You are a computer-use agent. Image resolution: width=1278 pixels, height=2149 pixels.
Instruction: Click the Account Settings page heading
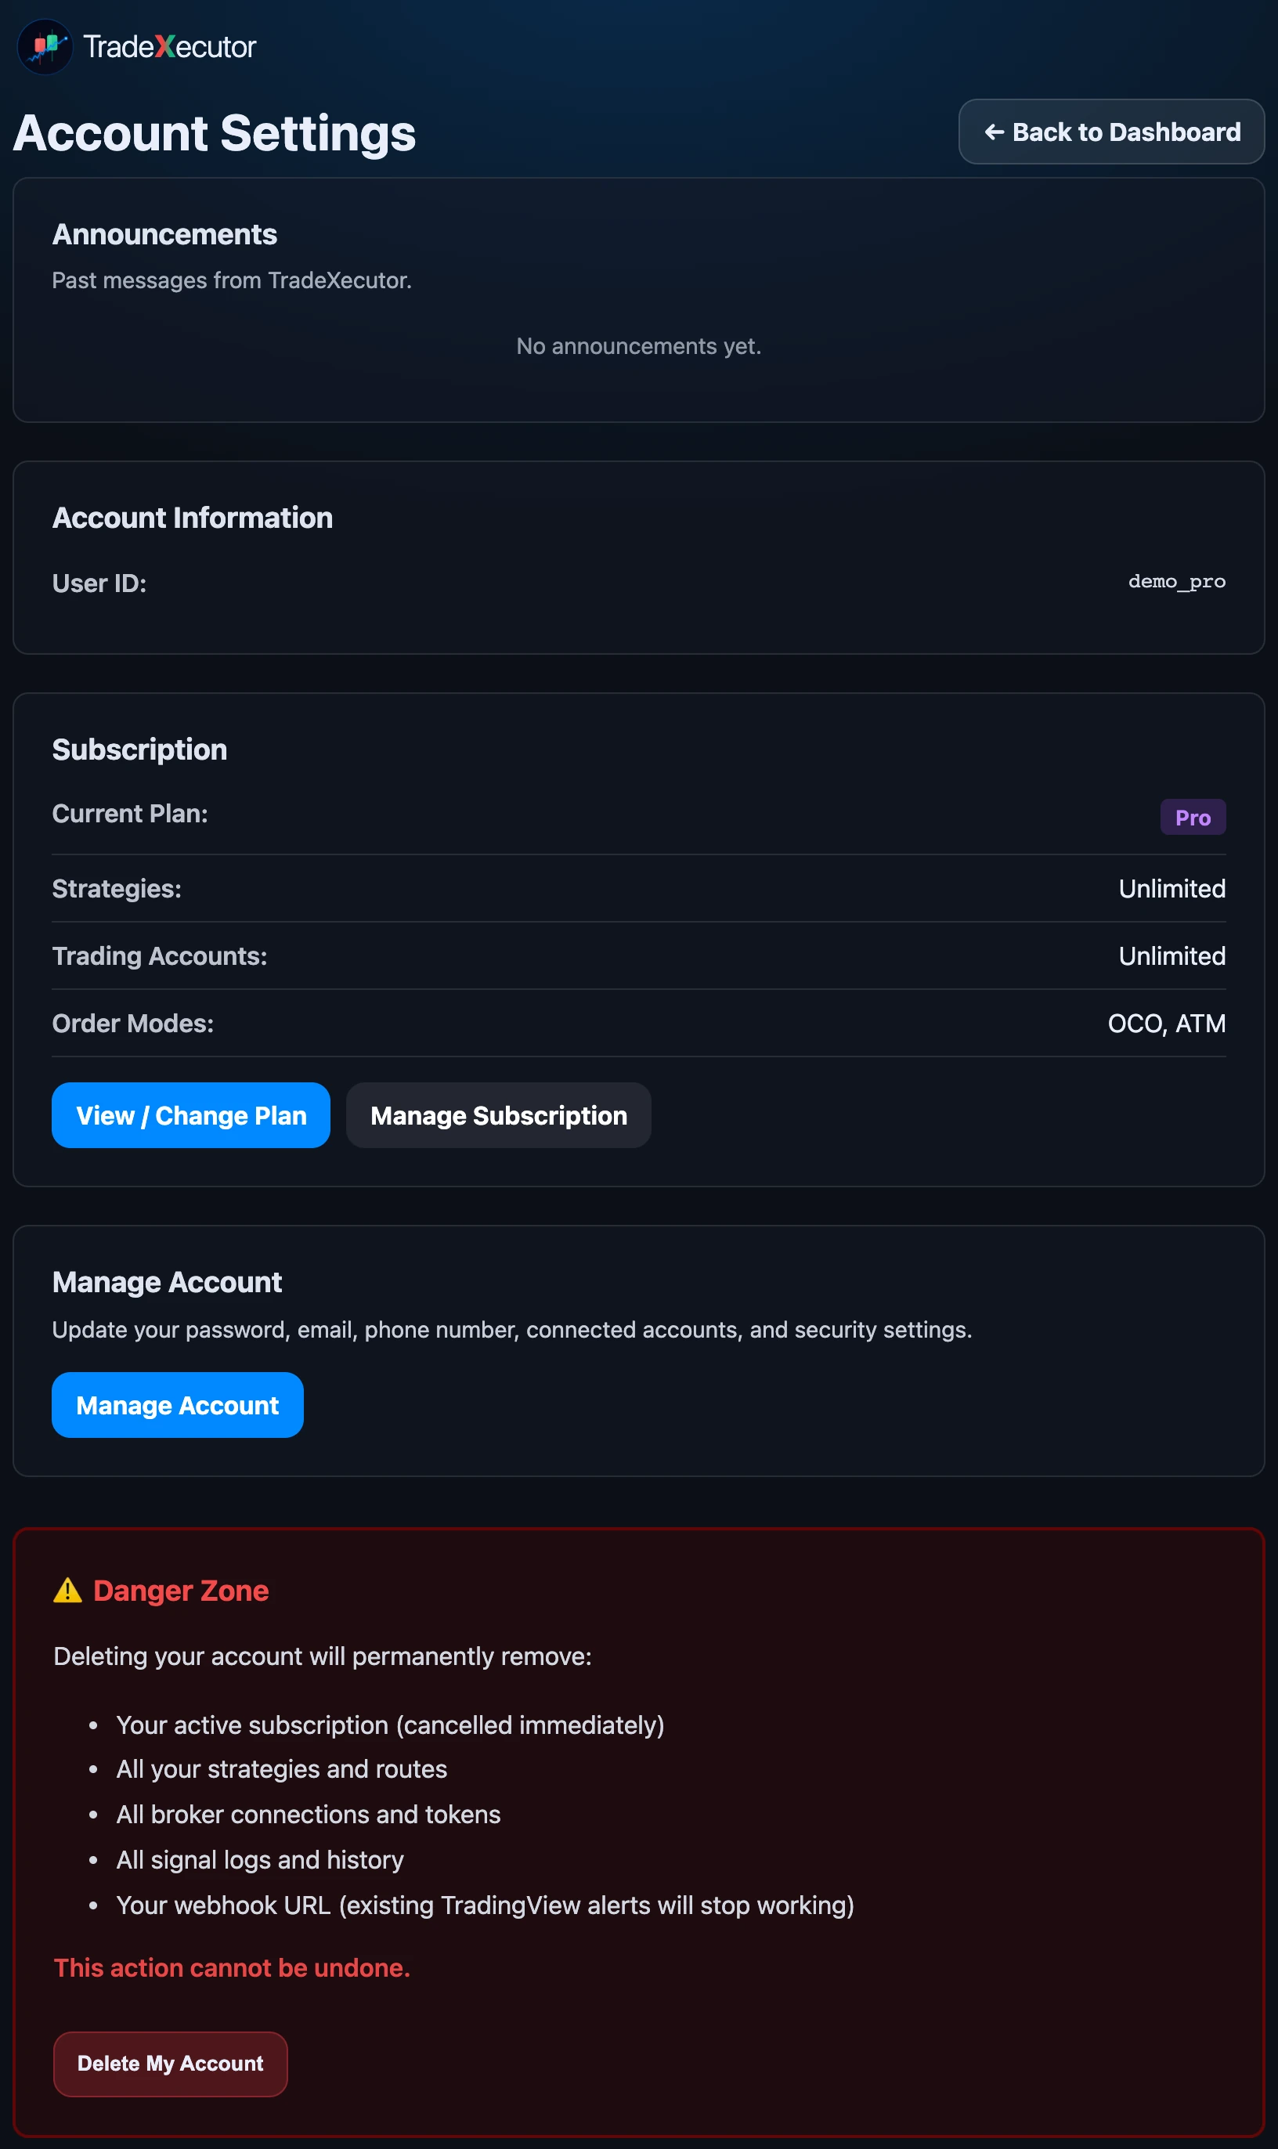pyautogui.click(x=215, y=133)
